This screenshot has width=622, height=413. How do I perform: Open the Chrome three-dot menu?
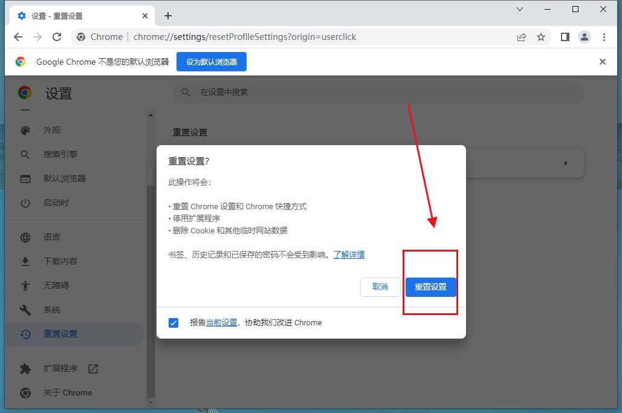604,37
